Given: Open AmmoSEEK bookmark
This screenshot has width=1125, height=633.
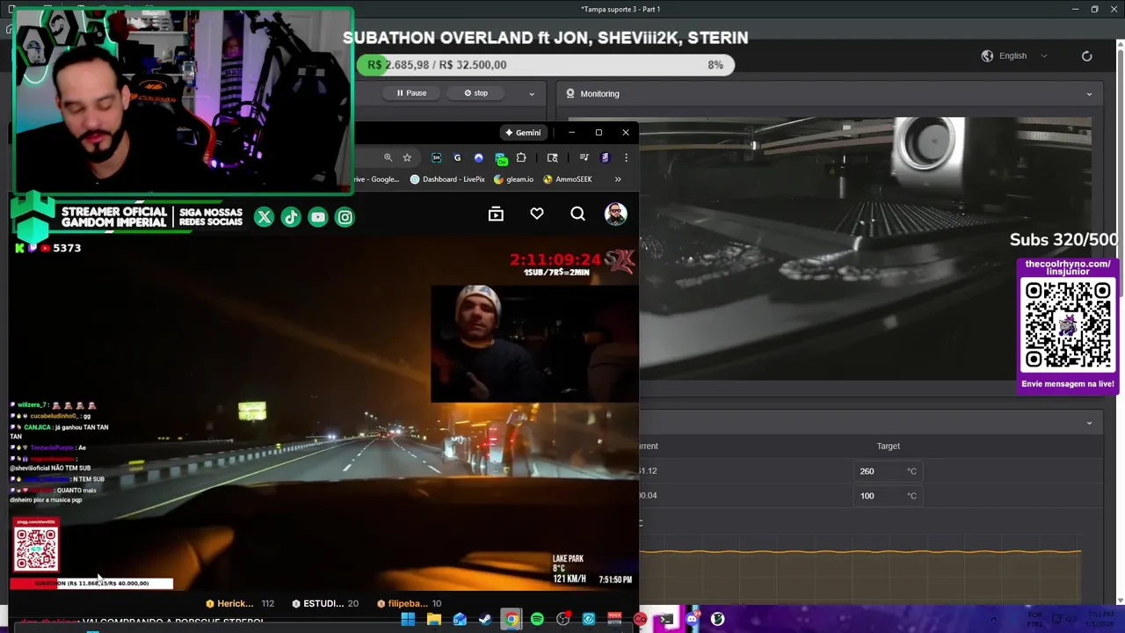Looking at the screenshot, I should tap(567, 179).
